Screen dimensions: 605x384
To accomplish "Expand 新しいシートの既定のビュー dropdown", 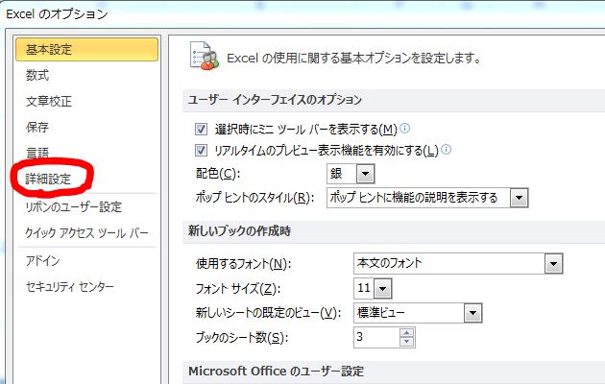I will [473, 313].
